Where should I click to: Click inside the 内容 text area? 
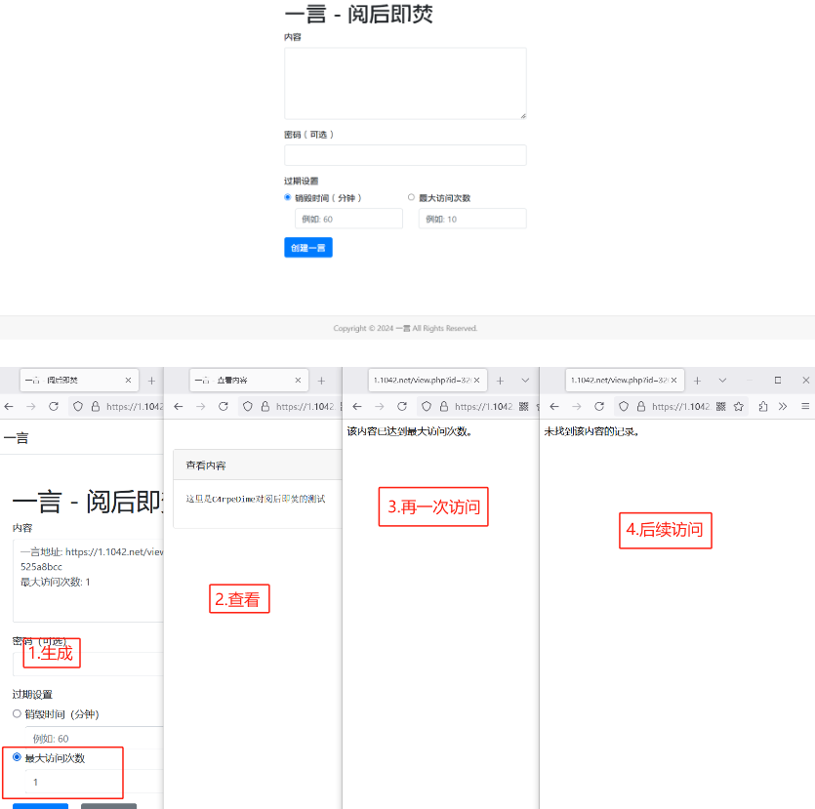click(x=405, y=83)
